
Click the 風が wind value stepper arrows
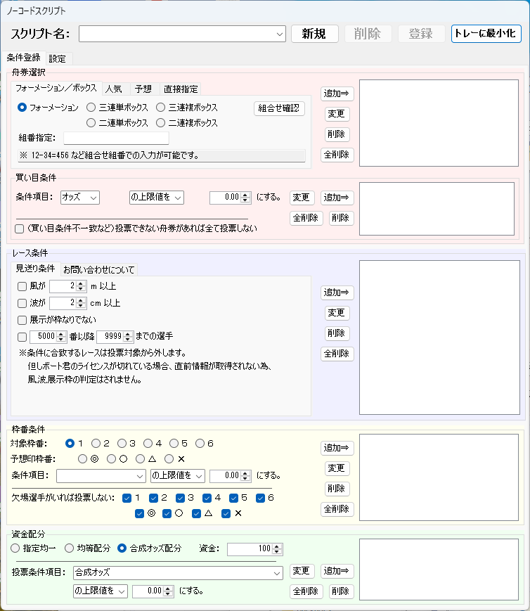click(x=81, y=286)
